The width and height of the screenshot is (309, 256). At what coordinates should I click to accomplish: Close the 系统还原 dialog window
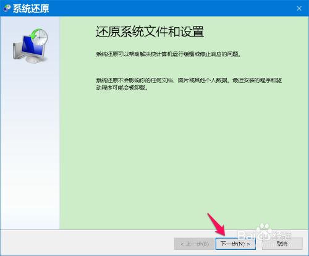[x=299, y=9]
